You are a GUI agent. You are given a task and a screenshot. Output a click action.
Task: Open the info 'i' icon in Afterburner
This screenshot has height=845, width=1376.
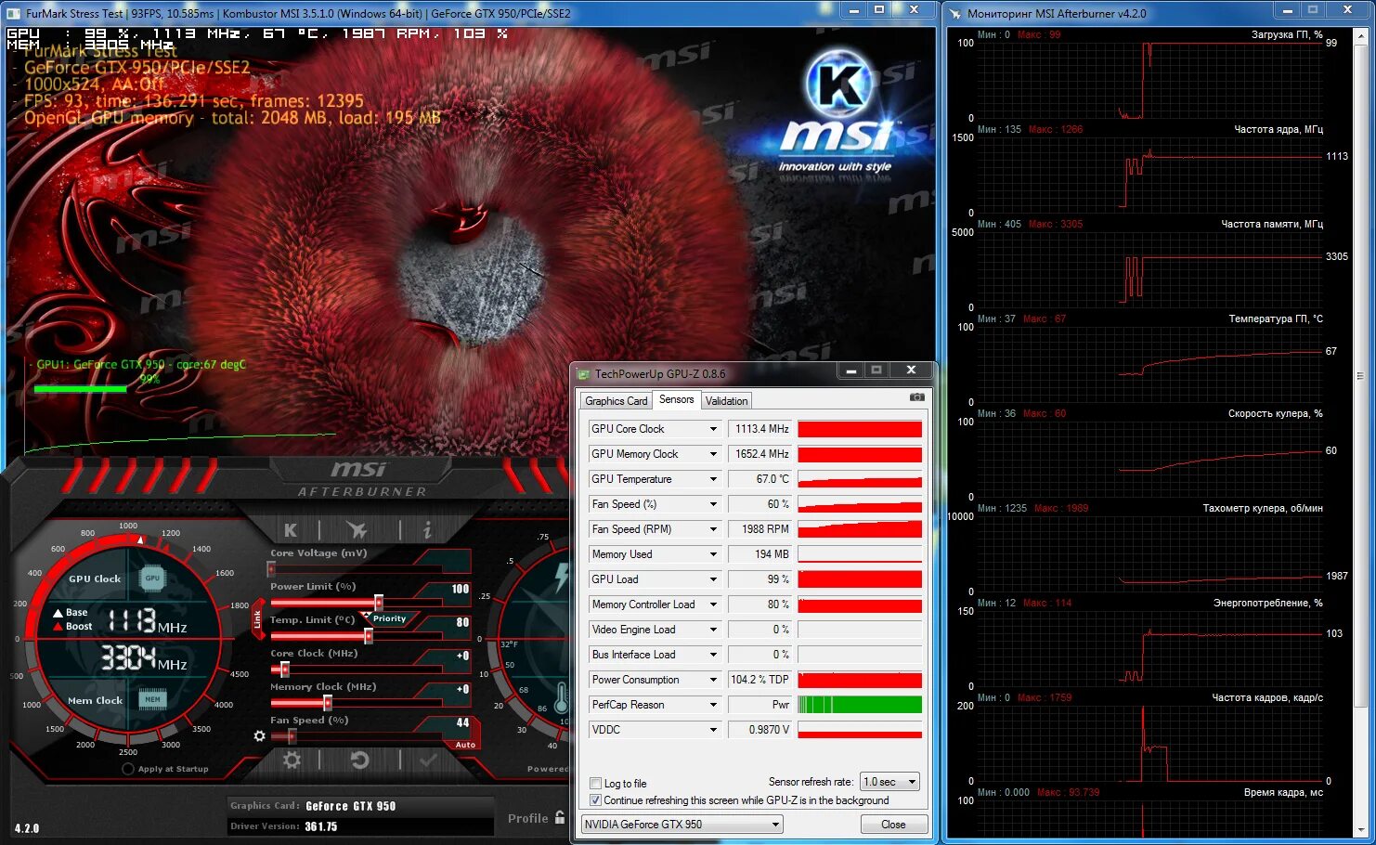tap(427, 529)
